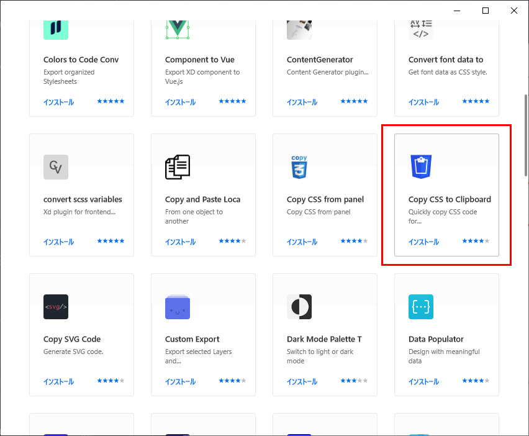Screen dimensions: 529x436
Task: Click the three-star rating of Dark Mode Palette
Action: click(354, 380)
